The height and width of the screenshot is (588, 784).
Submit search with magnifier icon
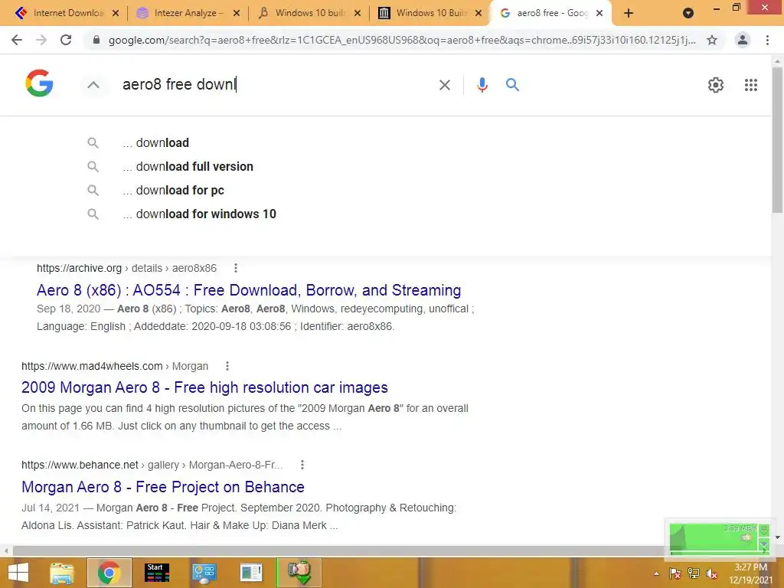[x=512, y=85]
